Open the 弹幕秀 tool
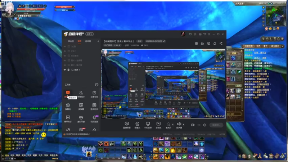Viewport: 288px width, 162px height. [68, 106]
